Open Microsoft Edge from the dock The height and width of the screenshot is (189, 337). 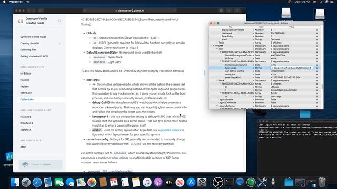240,182
